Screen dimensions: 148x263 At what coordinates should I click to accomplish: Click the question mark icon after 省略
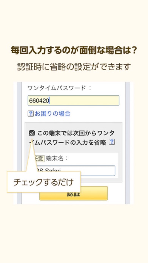[112, 142]
